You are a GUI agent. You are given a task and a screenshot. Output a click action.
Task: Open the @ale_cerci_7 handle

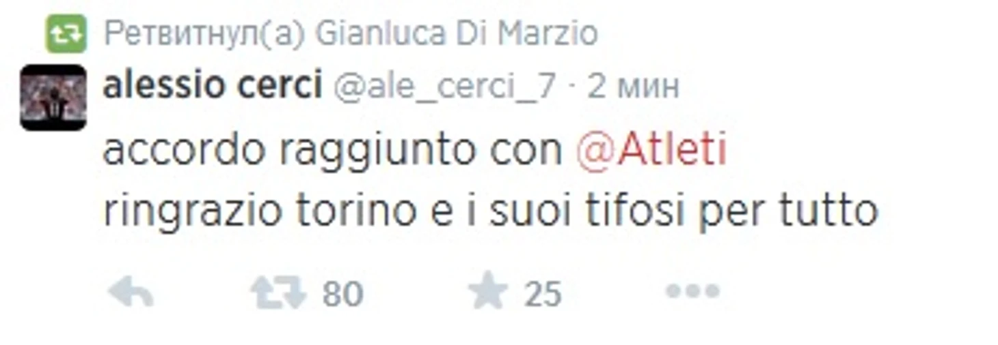pyautogui.click(x=444, y=87)
